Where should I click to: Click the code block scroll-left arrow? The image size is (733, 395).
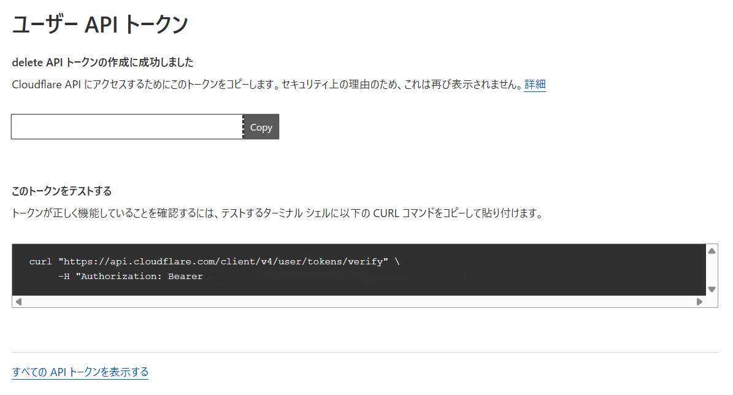(18, 302)
